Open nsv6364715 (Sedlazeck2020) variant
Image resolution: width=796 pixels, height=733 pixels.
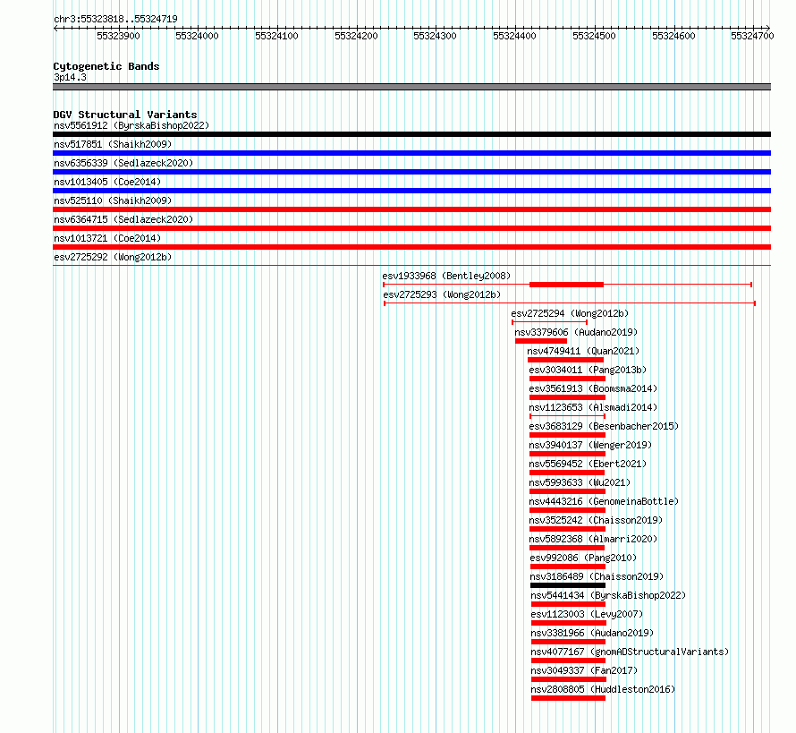(123, 219)
